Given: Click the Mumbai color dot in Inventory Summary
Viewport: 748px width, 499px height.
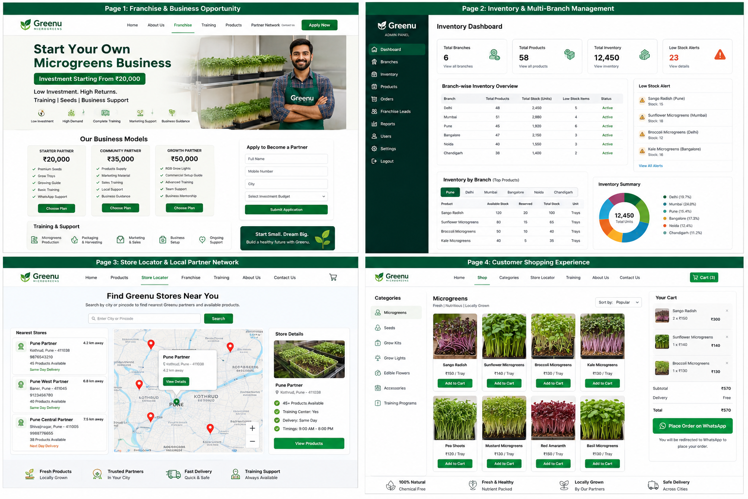Looking at the screenshot, I should click(x=665, y=204).
